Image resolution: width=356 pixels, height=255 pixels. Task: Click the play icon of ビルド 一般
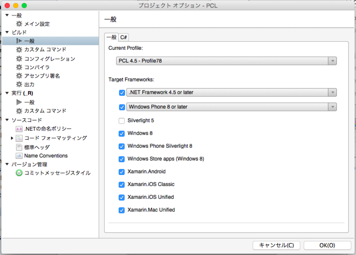point(19,41)
